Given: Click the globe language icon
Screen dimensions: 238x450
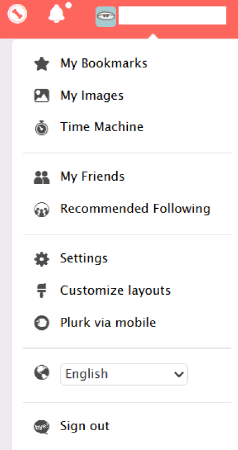Looking at the screenshot, I should coord(42,372).
